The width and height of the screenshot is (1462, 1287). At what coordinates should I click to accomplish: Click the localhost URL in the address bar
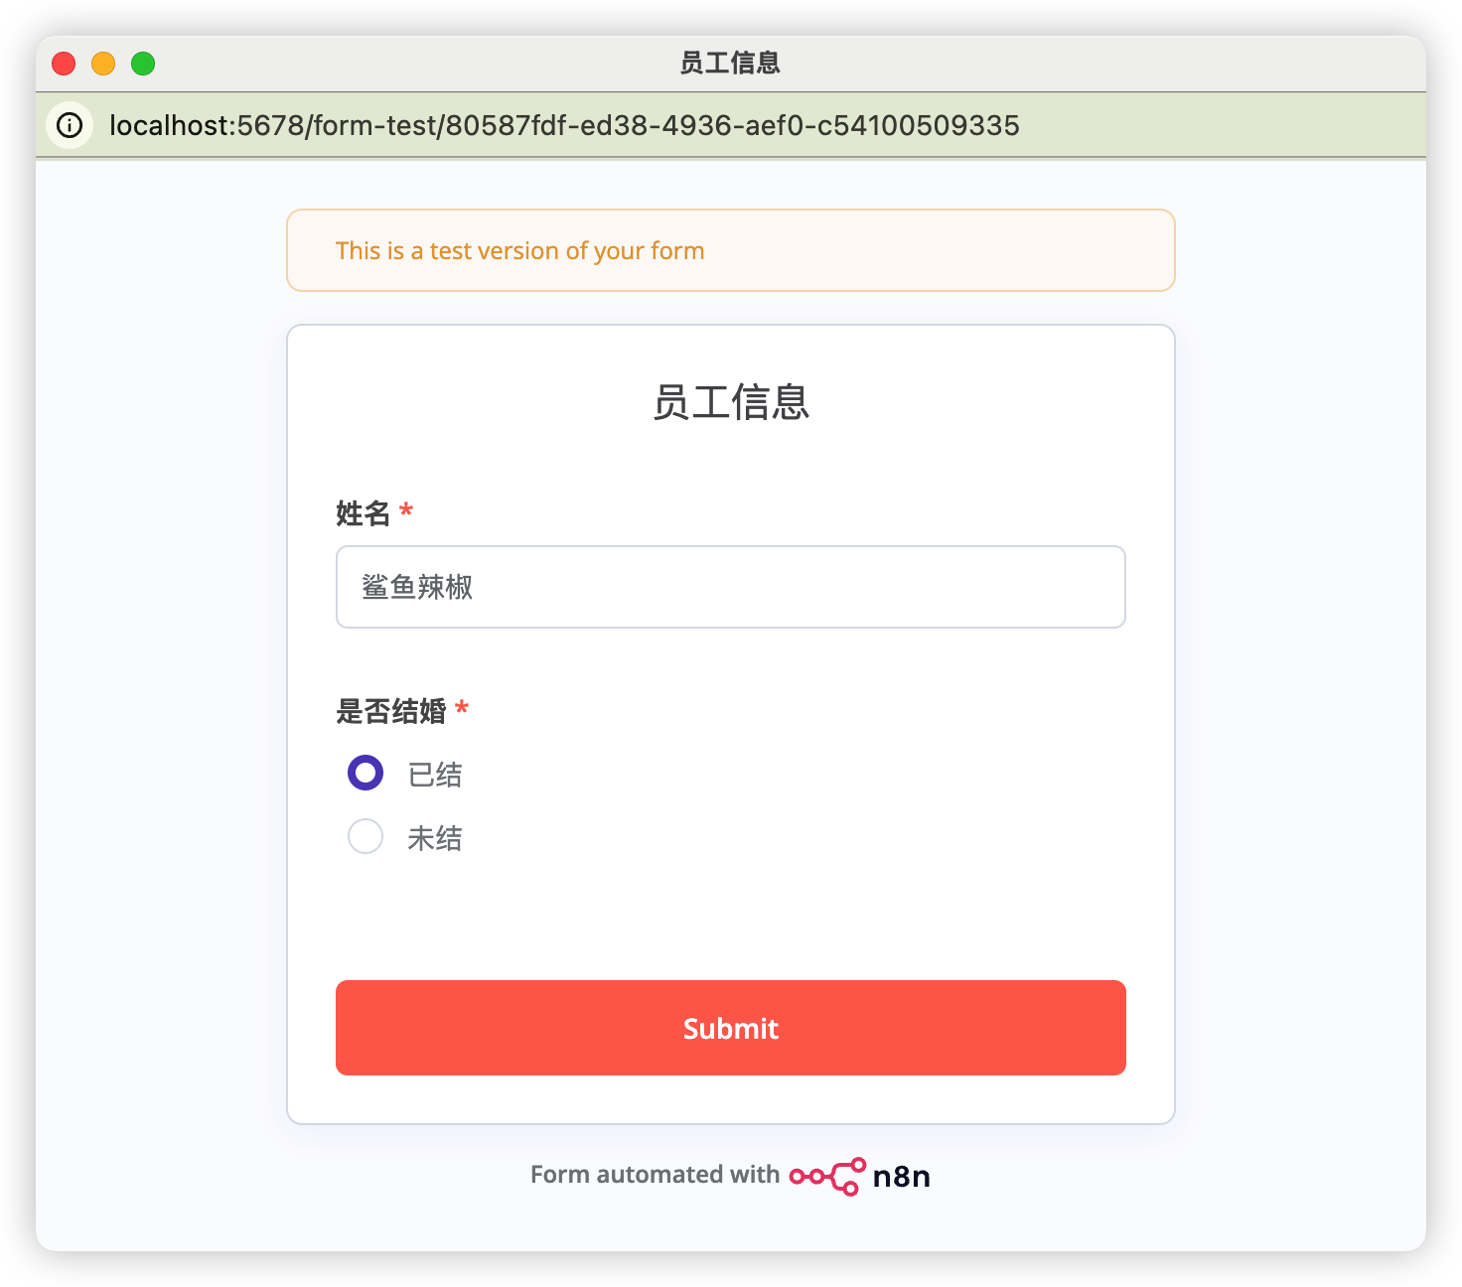coord(564,125)
